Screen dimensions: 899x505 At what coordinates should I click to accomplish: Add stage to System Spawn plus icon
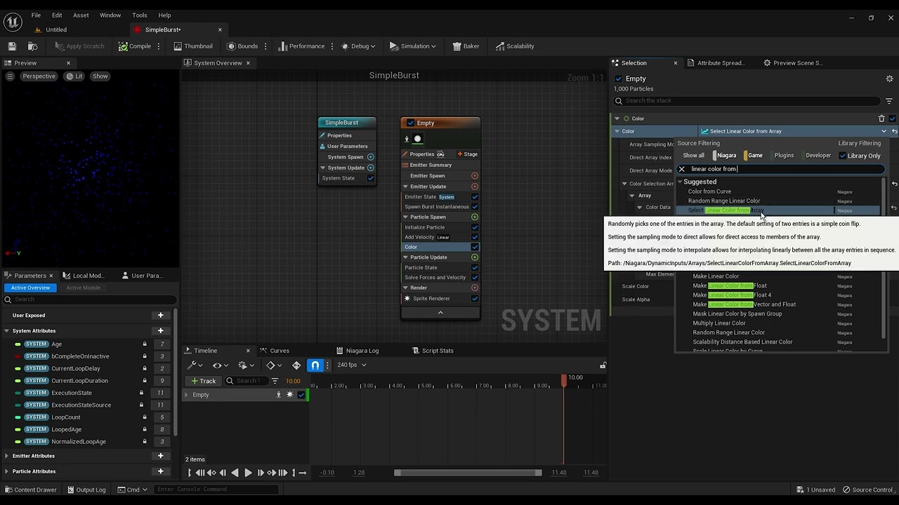pyautogui.click(x=371, y=157)
